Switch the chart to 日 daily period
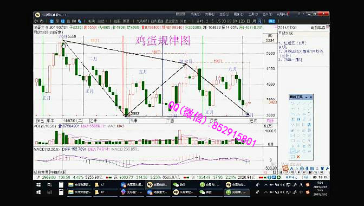This screenshot has height=206, width=364. (248, 21)
